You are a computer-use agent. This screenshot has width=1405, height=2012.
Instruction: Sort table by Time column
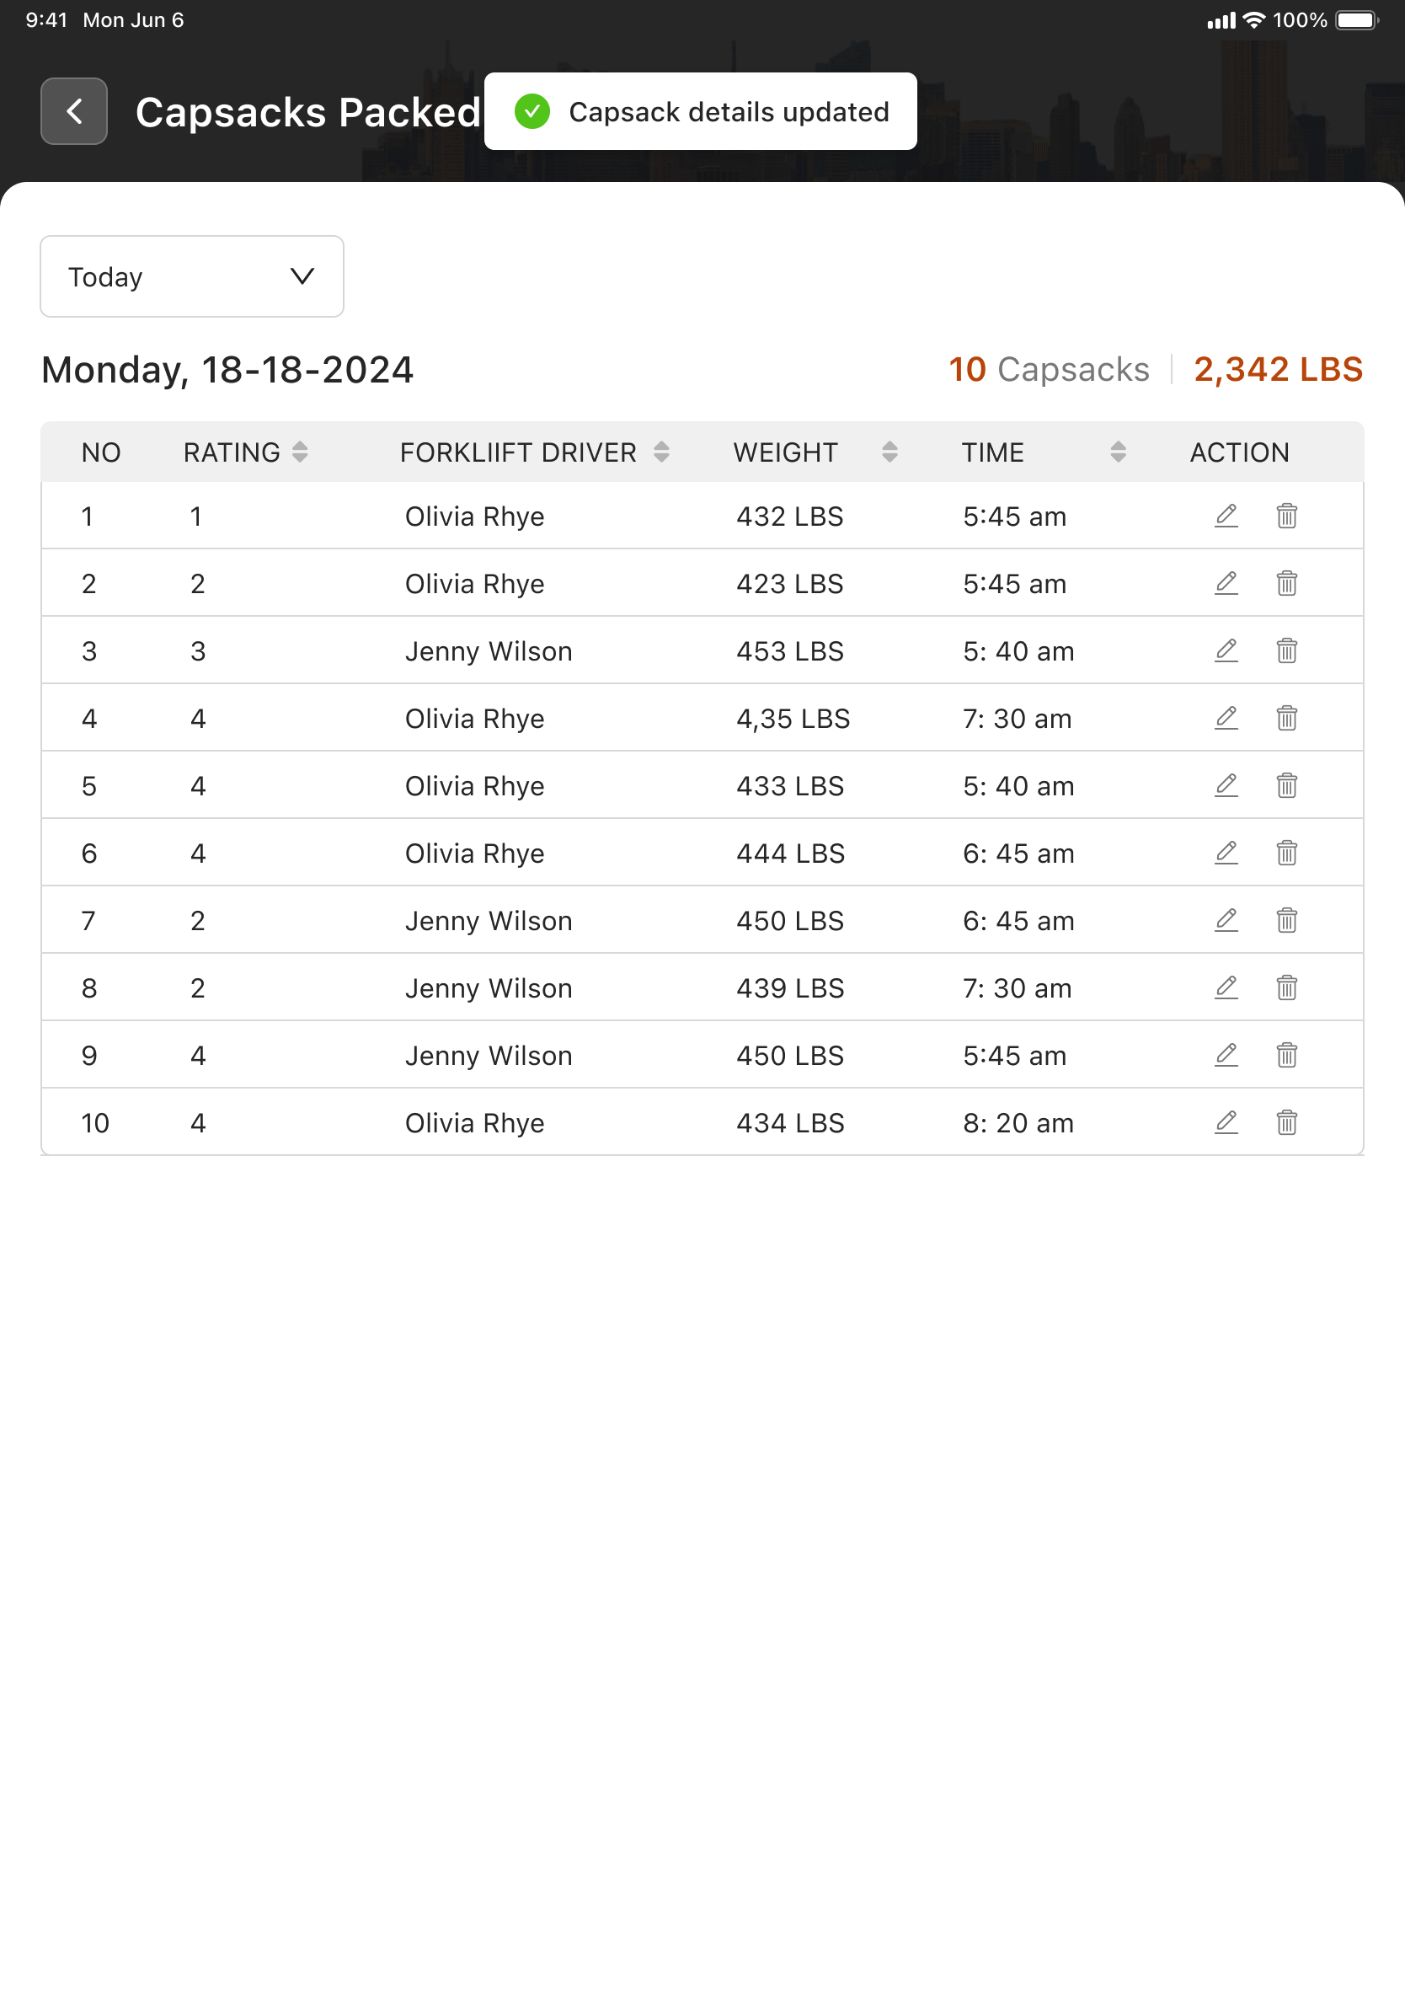point(1118,452)
